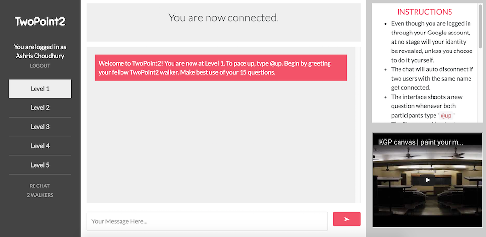Click the INSTRUCTIONS heading
Viewport: 486px width, 237px height.
[x=424, y=12]
